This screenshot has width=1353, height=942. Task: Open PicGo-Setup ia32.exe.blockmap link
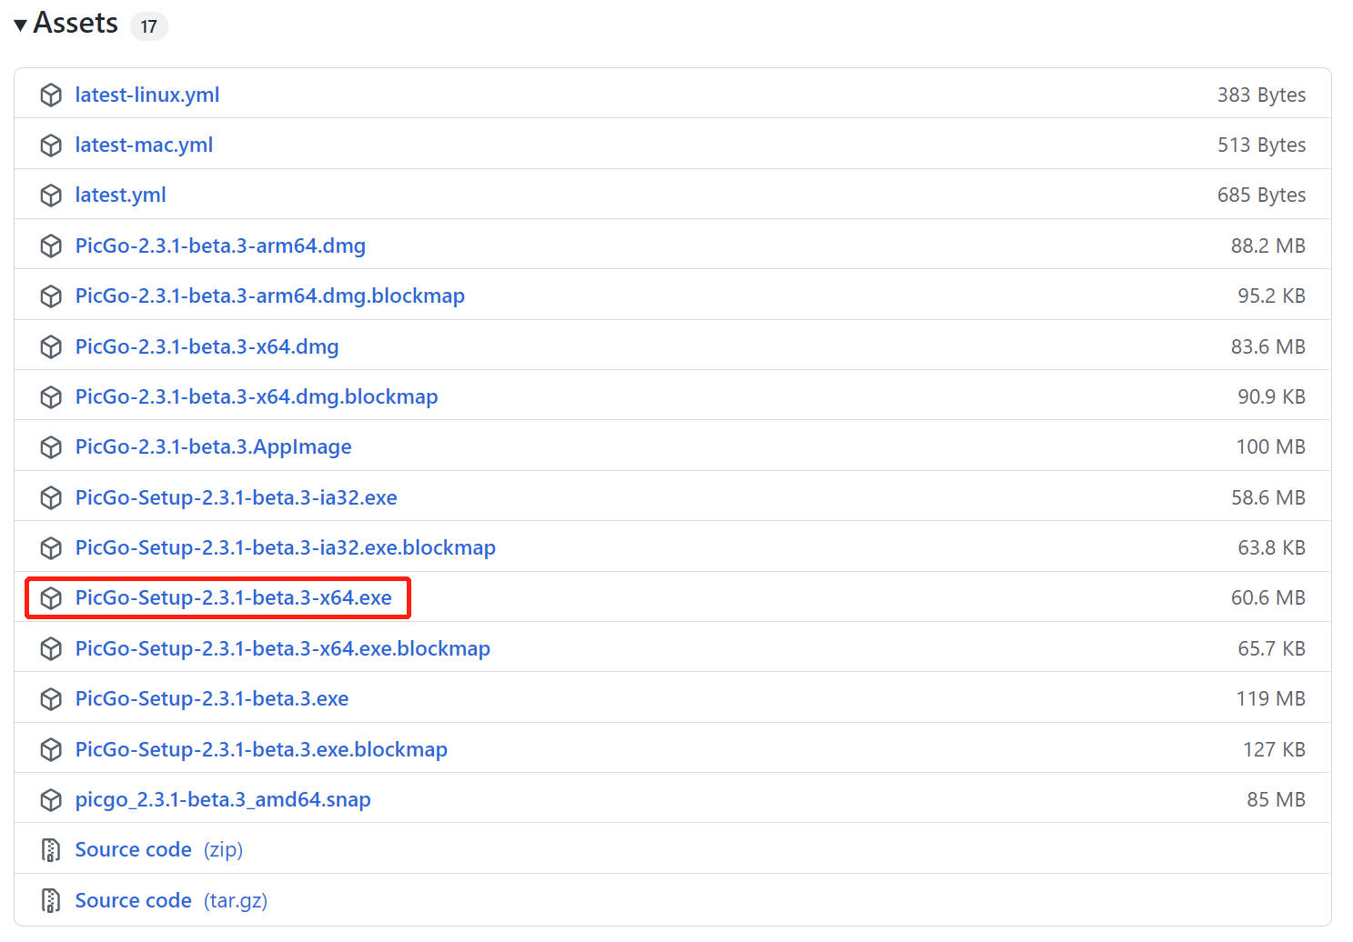coord(286,548)
